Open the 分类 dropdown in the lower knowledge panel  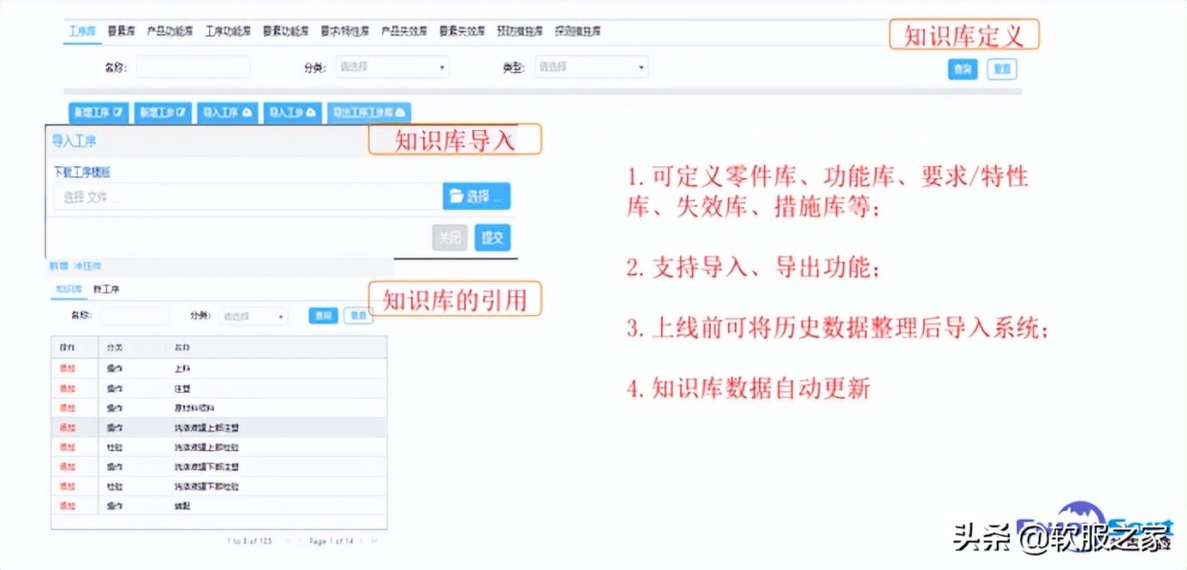252,316
